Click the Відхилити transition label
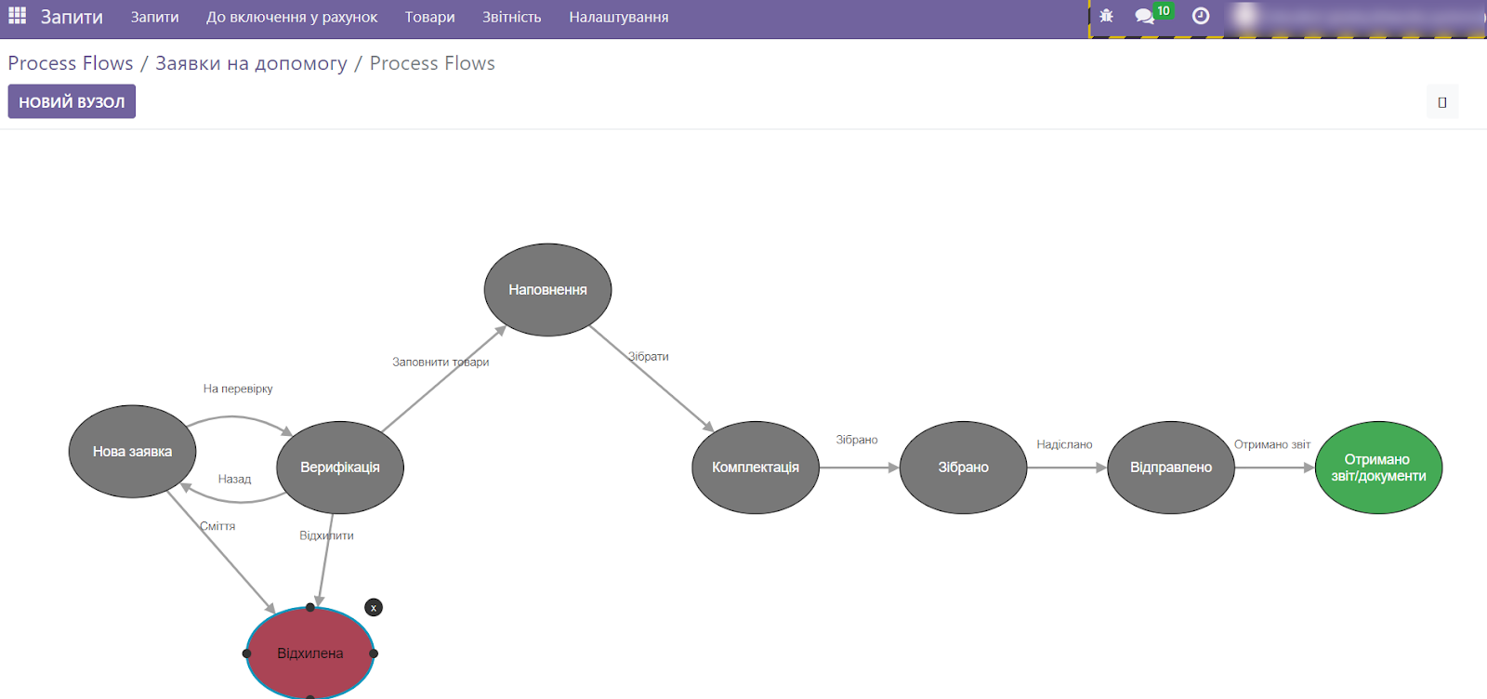Image resolution: width=1487 pixels, height=699 pixels. click(326, 535)
